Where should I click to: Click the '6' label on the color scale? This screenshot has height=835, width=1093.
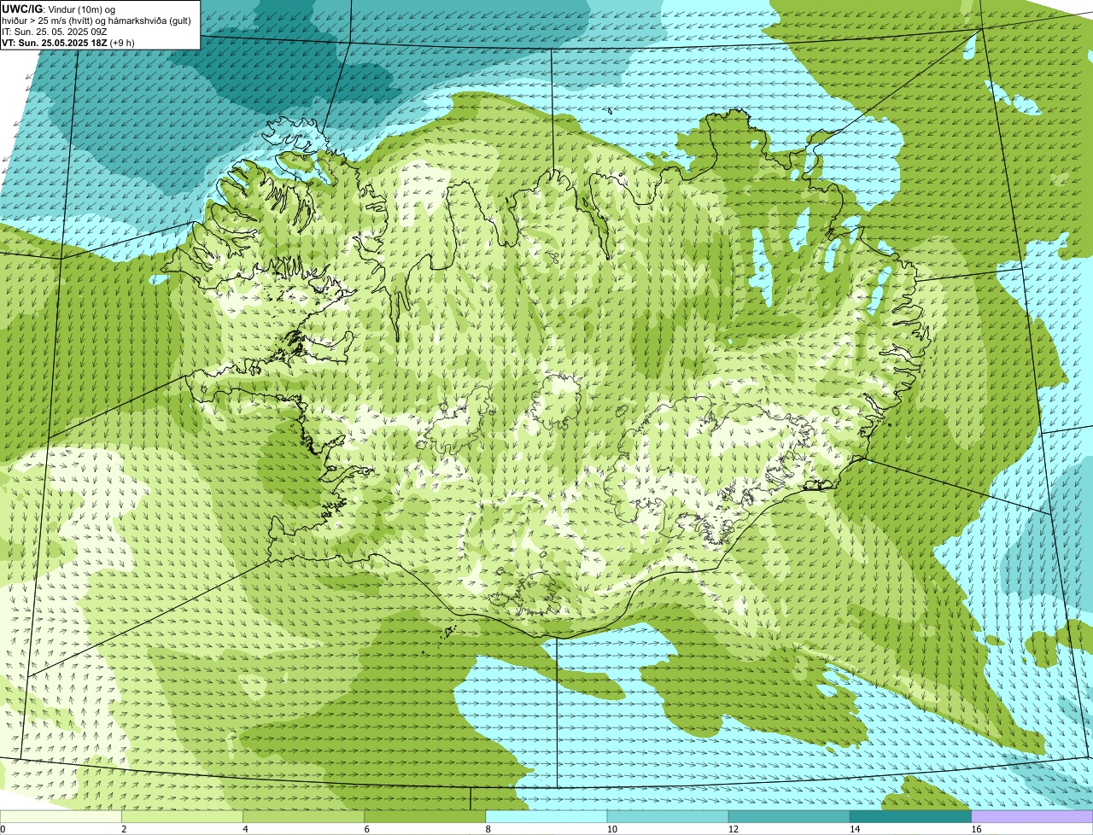pos(366,829)
